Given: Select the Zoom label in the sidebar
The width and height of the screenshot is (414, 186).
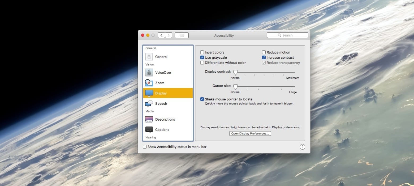Looking at the screenshot, I should pyautogui.click(x=160, y=83).
